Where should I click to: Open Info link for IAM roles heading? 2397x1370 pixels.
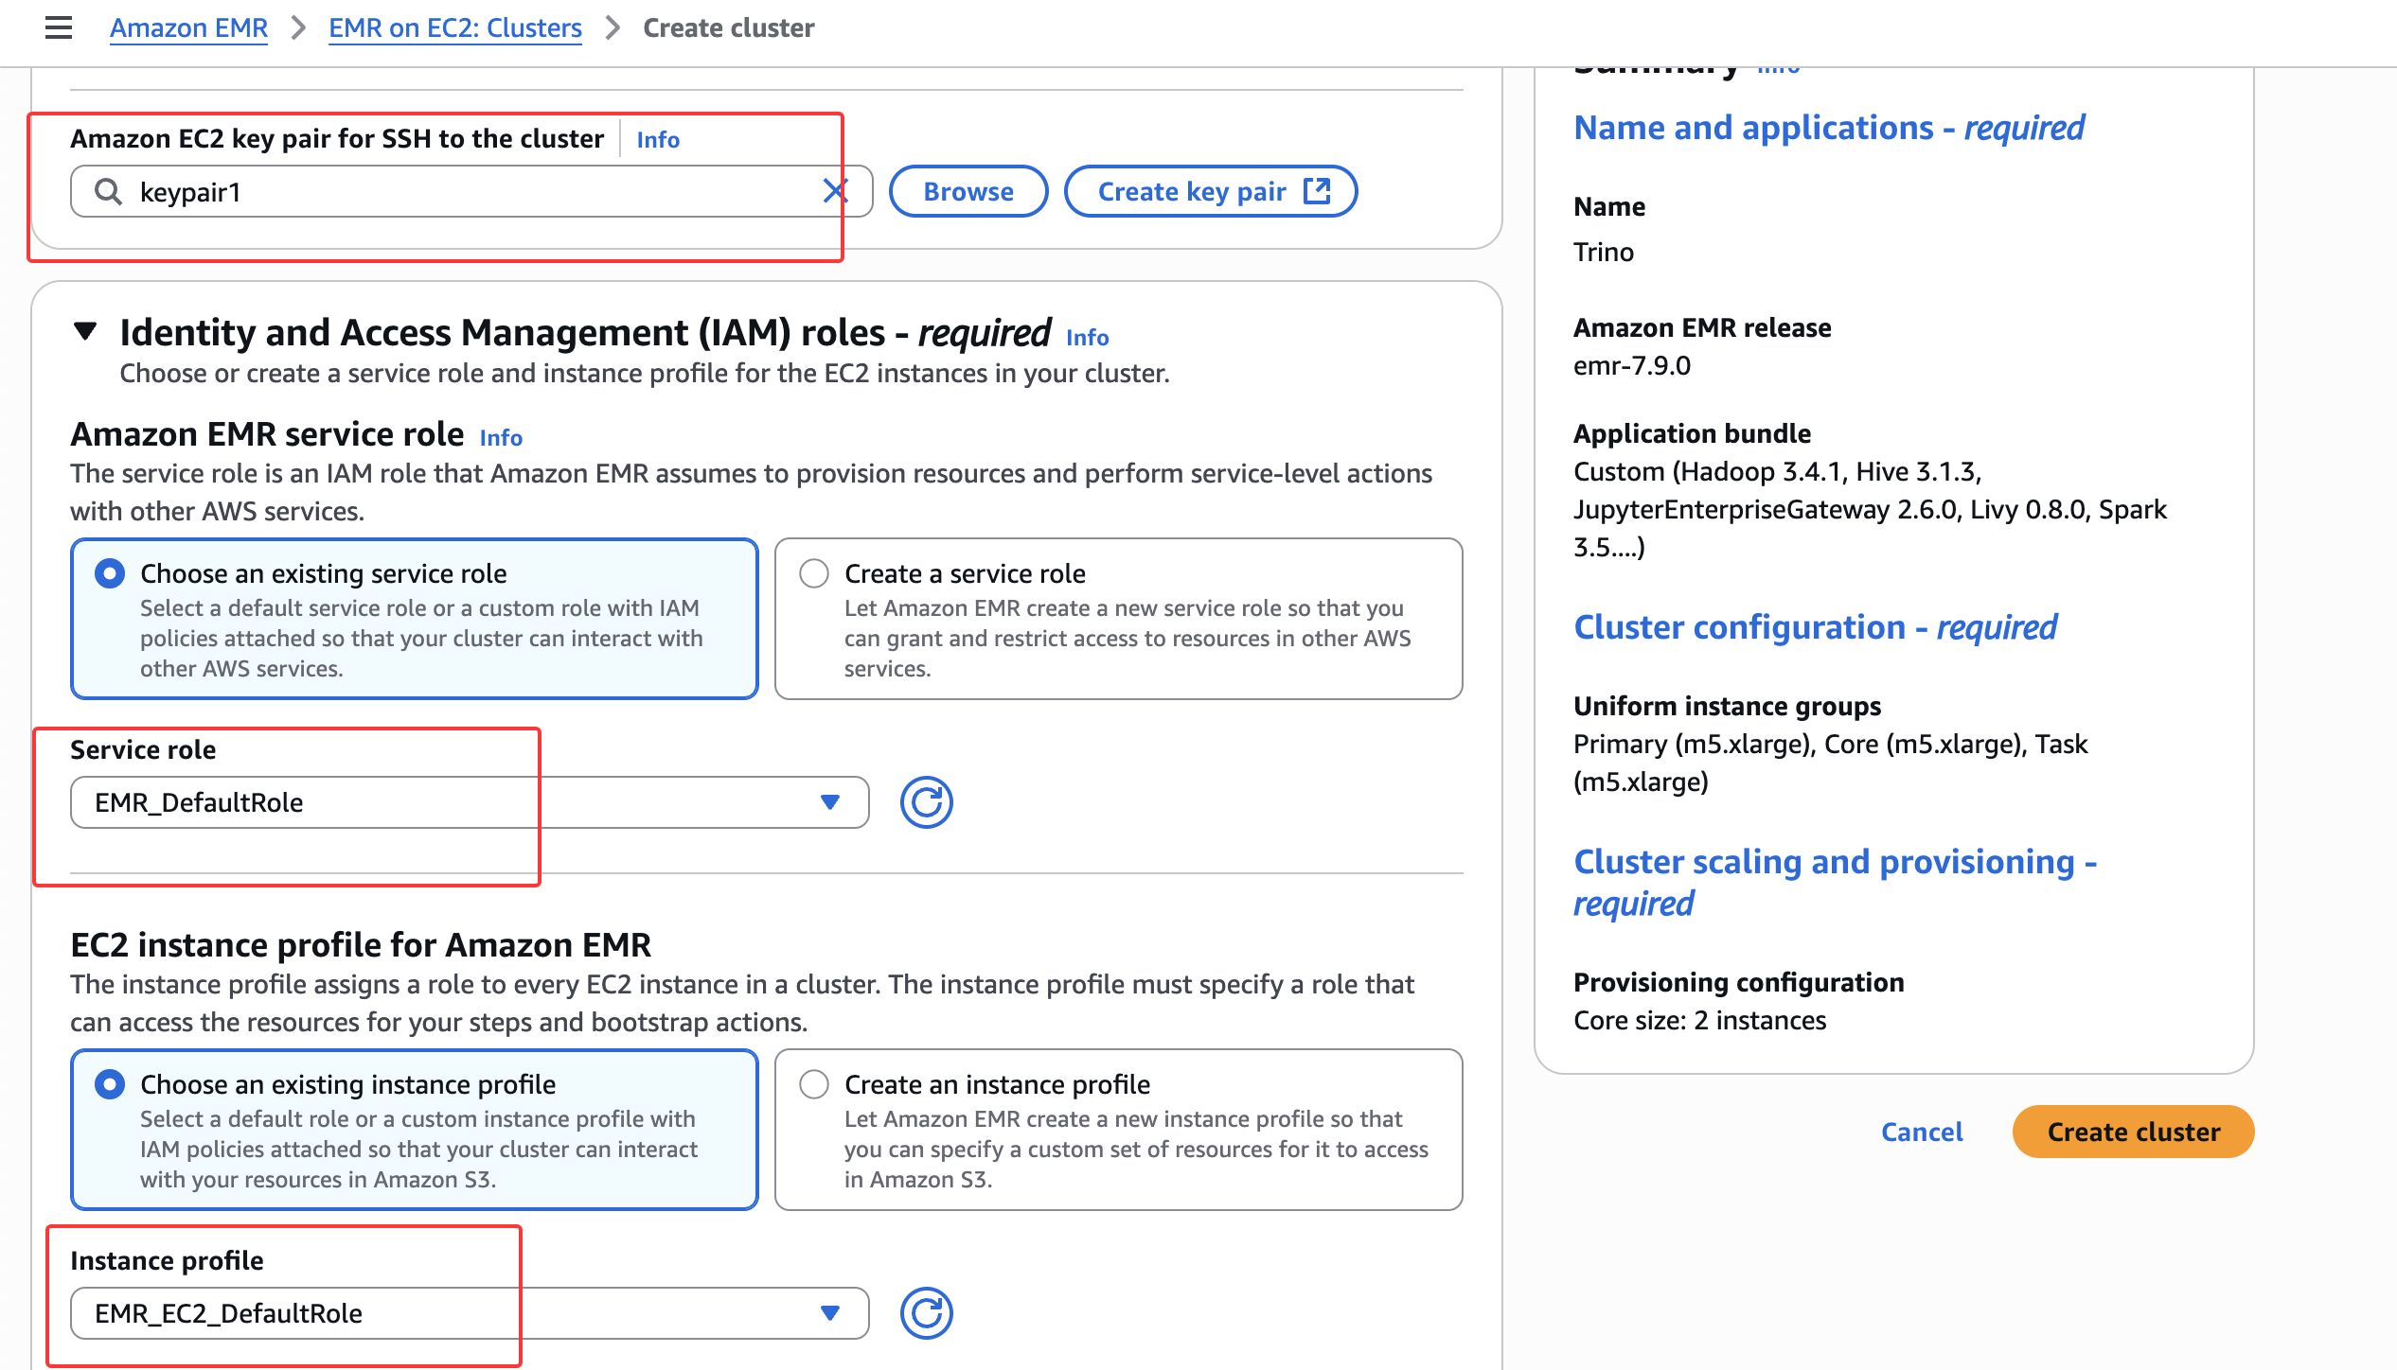point(1087,337)
